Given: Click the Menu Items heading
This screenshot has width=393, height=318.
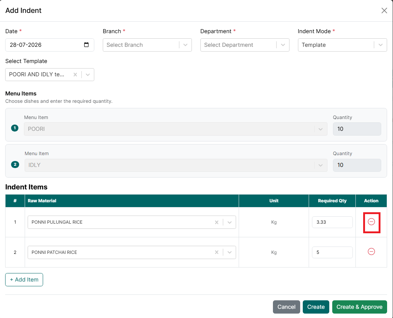Looking at the screenshot, I should [x=21, y=94].
